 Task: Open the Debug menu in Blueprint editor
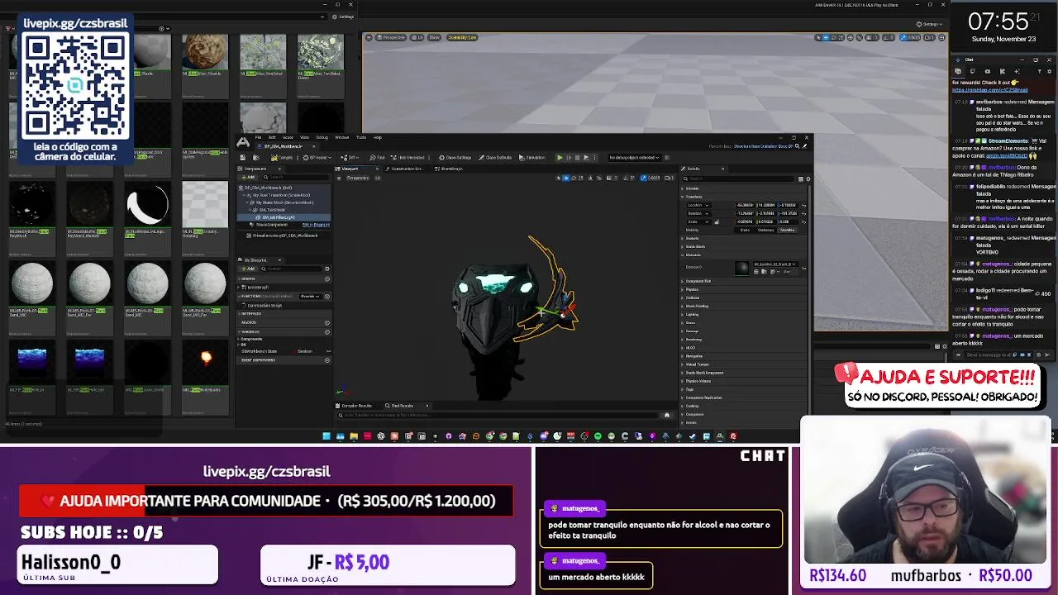[x=322, y=137]
